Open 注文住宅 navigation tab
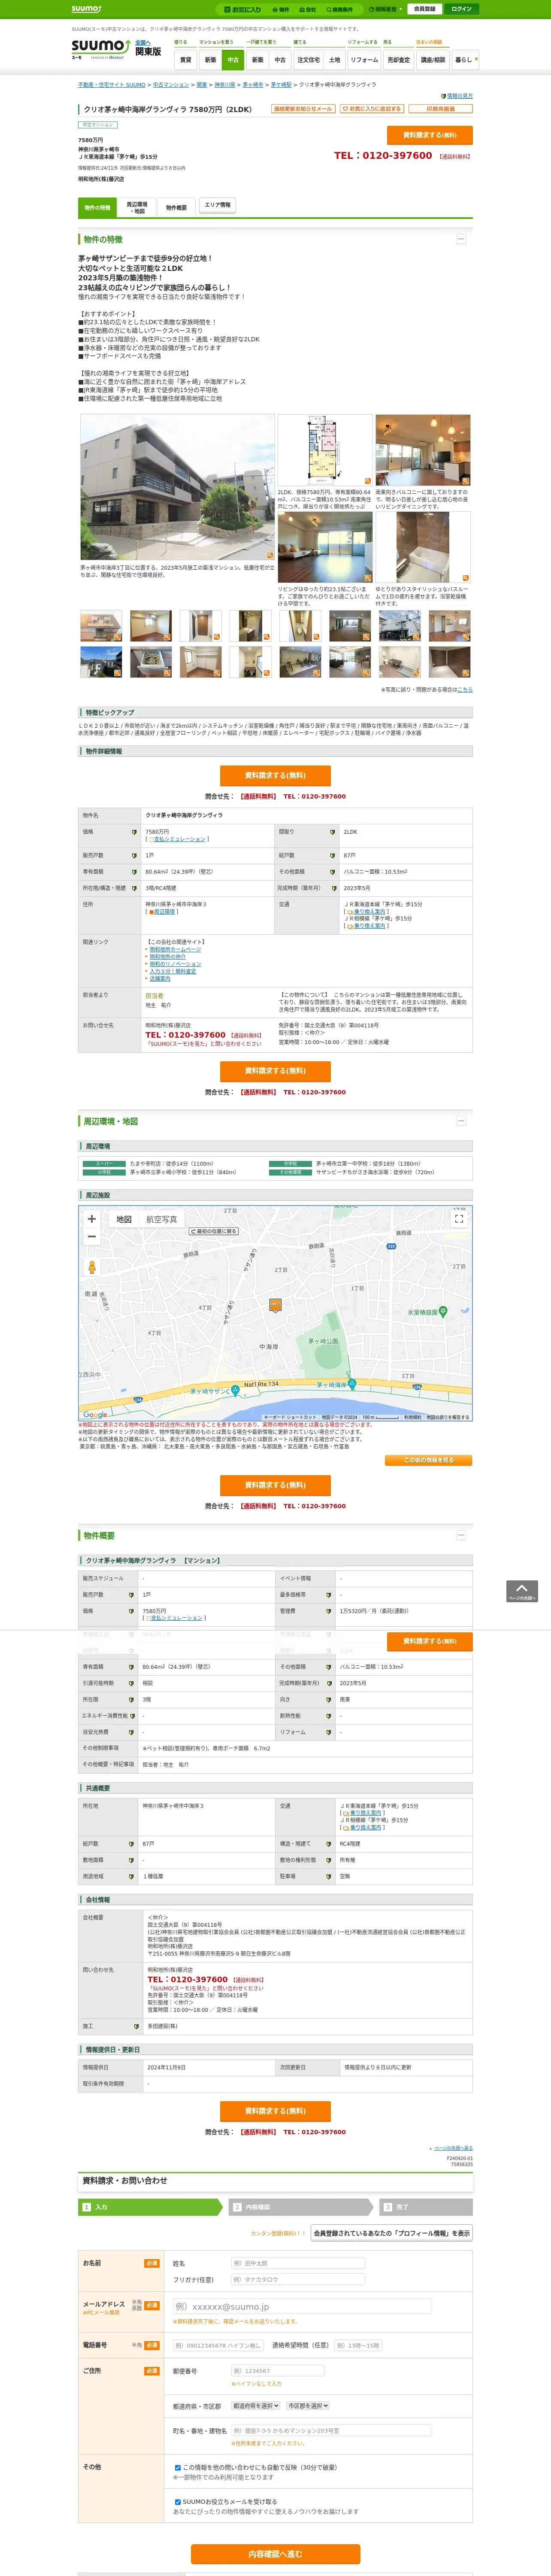This screenshot has width=551, height=2576. 308,60
